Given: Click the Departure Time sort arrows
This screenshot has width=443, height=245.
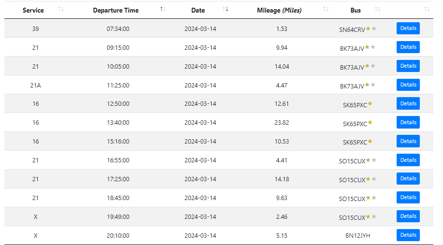Looking at the screenshot, I should point(163,10).
